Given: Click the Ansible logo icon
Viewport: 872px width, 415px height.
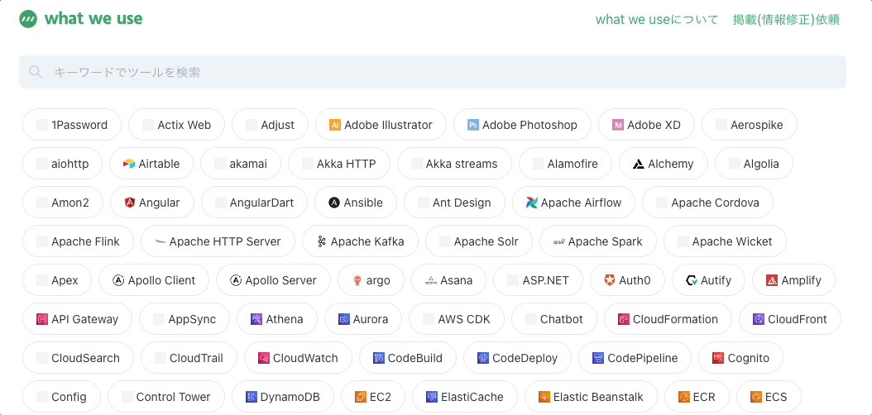Looking at the screenshot, I should [x=334, y=203].
